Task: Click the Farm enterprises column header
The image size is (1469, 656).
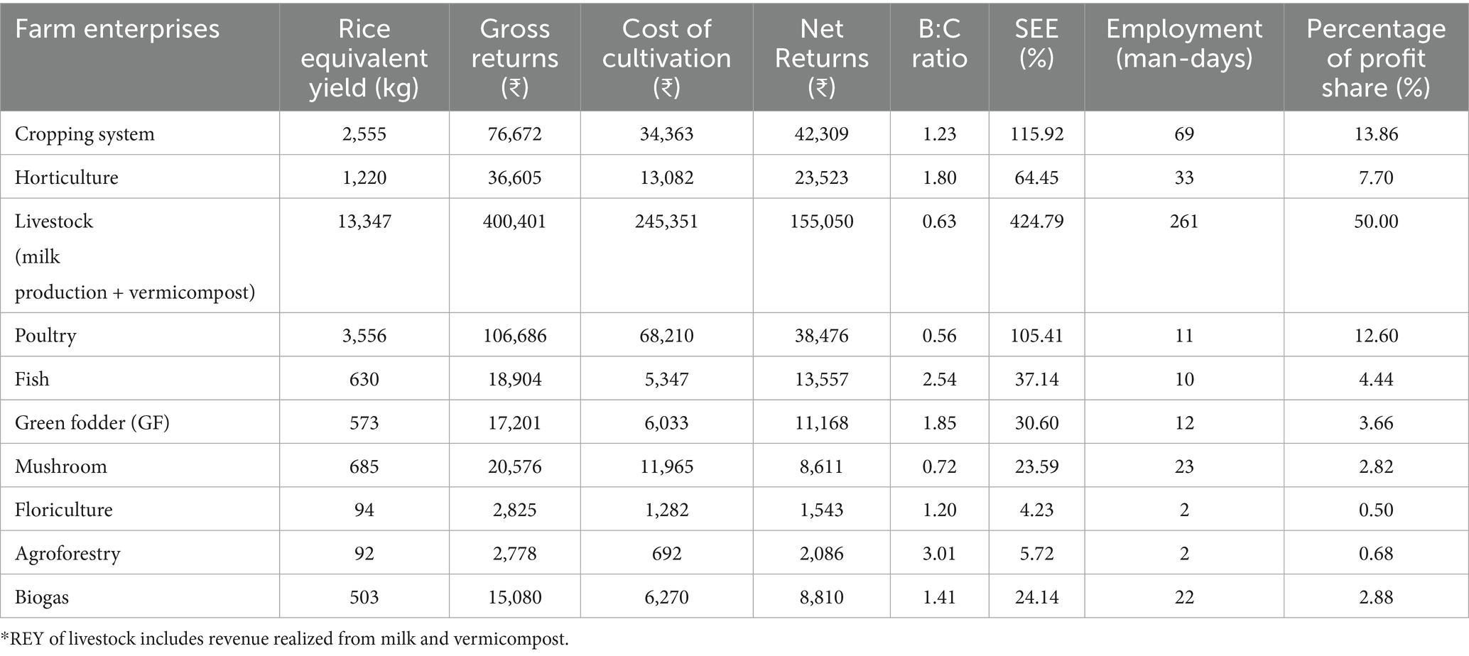Action: (x=117, y=29)
